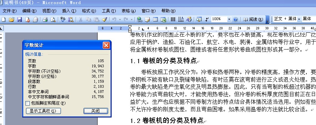Viewport: 316px width, 125px height.
Task: Toggle show/hide formatting marks icon
Action: point(207,19)
